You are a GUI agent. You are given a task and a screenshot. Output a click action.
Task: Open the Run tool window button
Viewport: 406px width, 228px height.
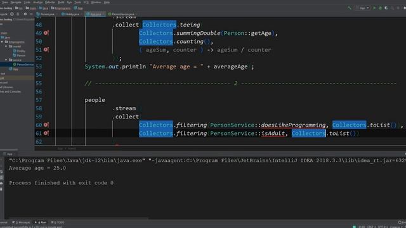point(41,222)
